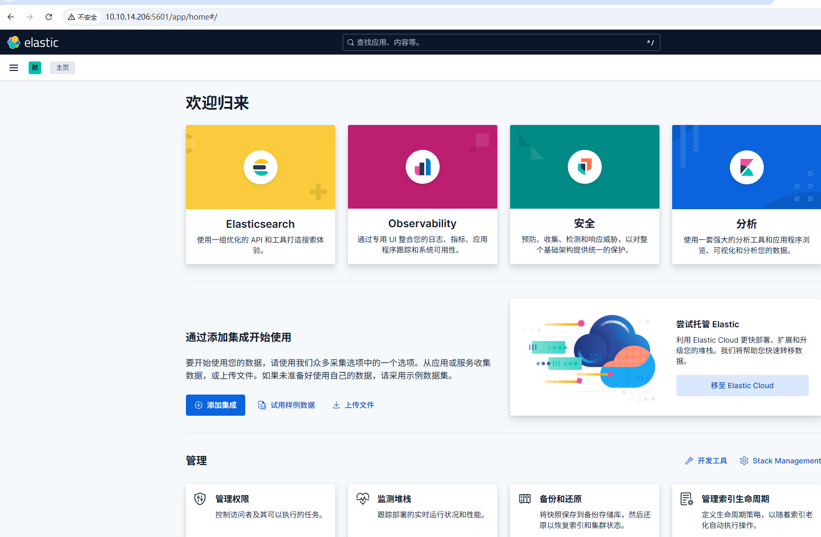Click the 欢迎归来 heading text
Viewport: 821px width, 537px height.
tap(217, 103)
